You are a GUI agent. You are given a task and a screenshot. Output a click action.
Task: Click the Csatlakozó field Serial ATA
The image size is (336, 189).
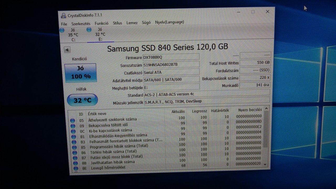pos(171,72)
